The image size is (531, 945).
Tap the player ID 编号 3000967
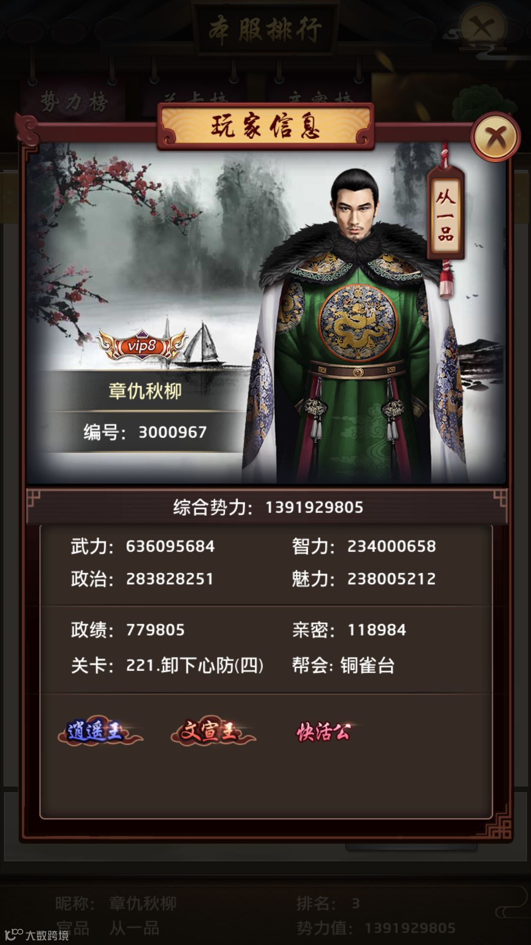pyautogui.click(x=145, y=432)
